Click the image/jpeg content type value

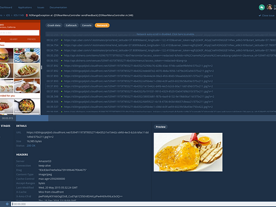click(45, 174)
